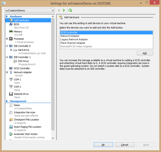Screen dimensions: 161x152
Task: Click the Automatic Start Action icon
Action: click(11, 134)
